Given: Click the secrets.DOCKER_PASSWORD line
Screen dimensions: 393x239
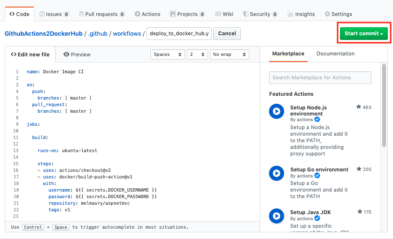Looking at the screenshot, I should click(x=102, y=197).
